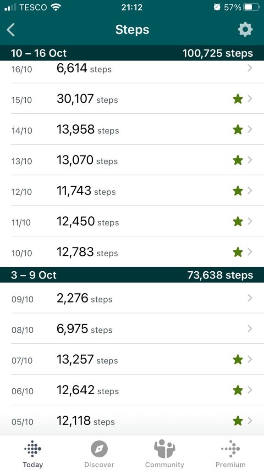Screen dimensions: 264x470
Task: Expand the 08/10 entry chevron
Action: coord(250,329)
